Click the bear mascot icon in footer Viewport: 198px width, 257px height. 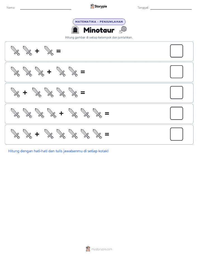[88, 249]
